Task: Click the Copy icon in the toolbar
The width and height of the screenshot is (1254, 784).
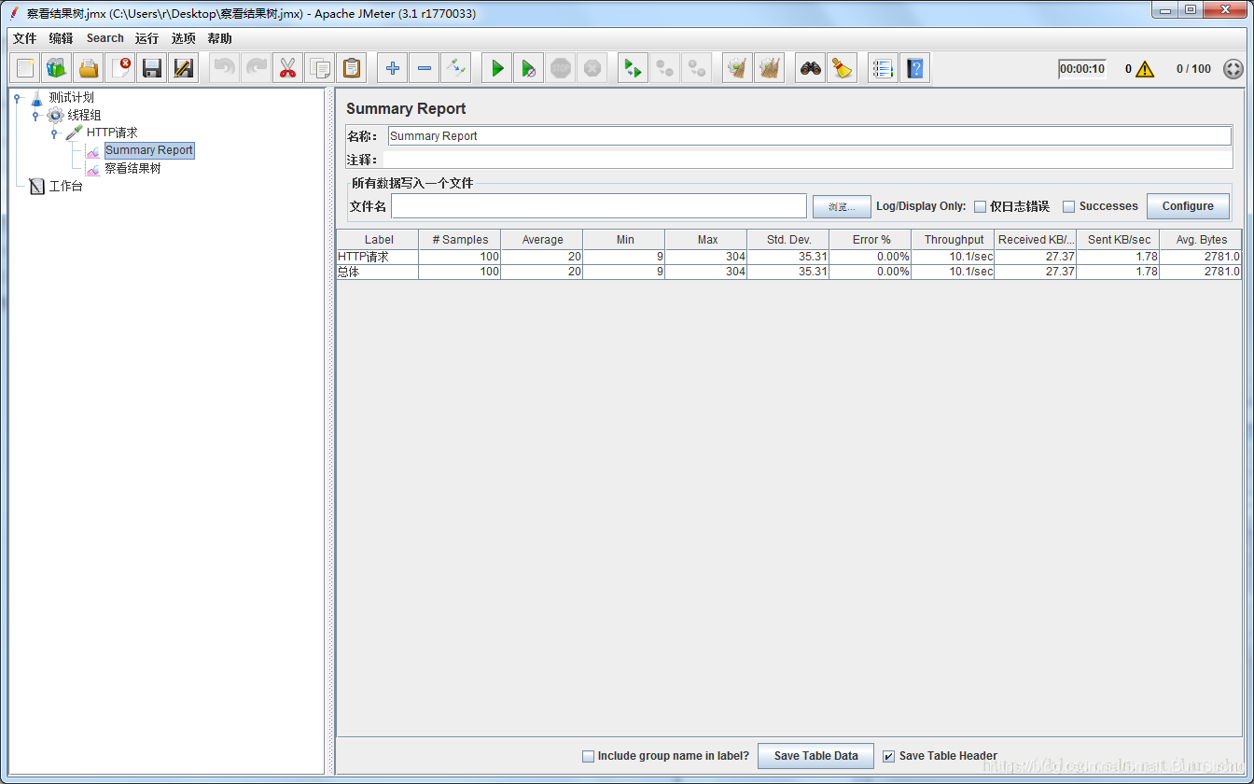Action: point(320,68)
